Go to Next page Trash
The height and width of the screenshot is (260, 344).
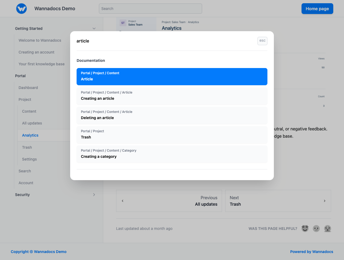click(278, 201)
